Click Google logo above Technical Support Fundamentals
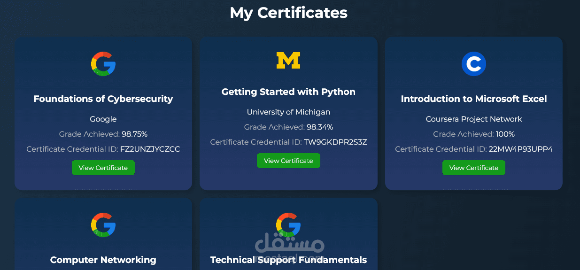 pyautogui.click(x=288, y=225)
